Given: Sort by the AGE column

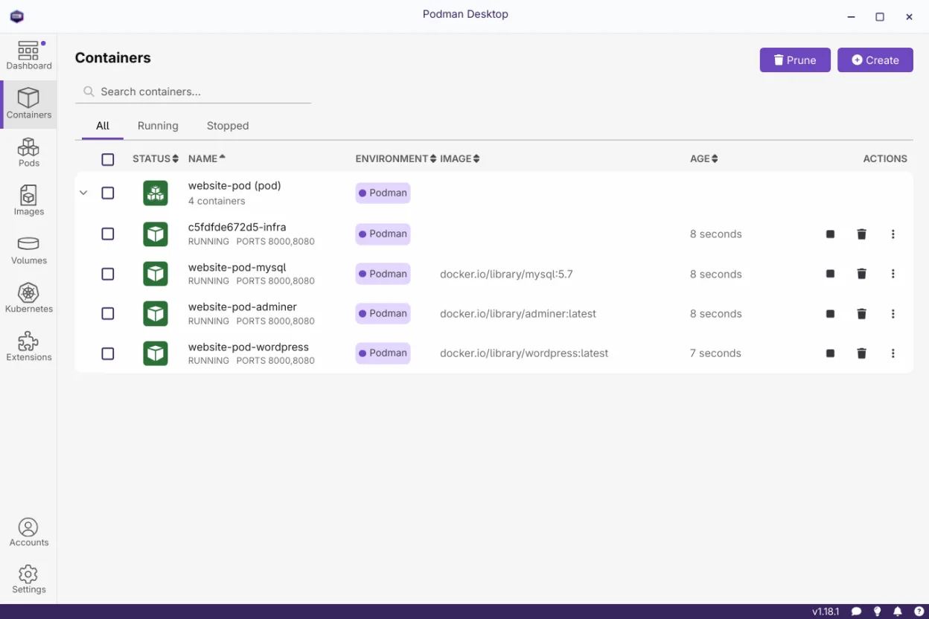Looking at the screenshot, I should (704, 158).
